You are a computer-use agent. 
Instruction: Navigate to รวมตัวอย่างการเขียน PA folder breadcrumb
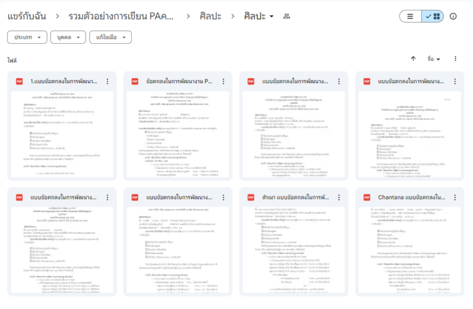[121, 17]
